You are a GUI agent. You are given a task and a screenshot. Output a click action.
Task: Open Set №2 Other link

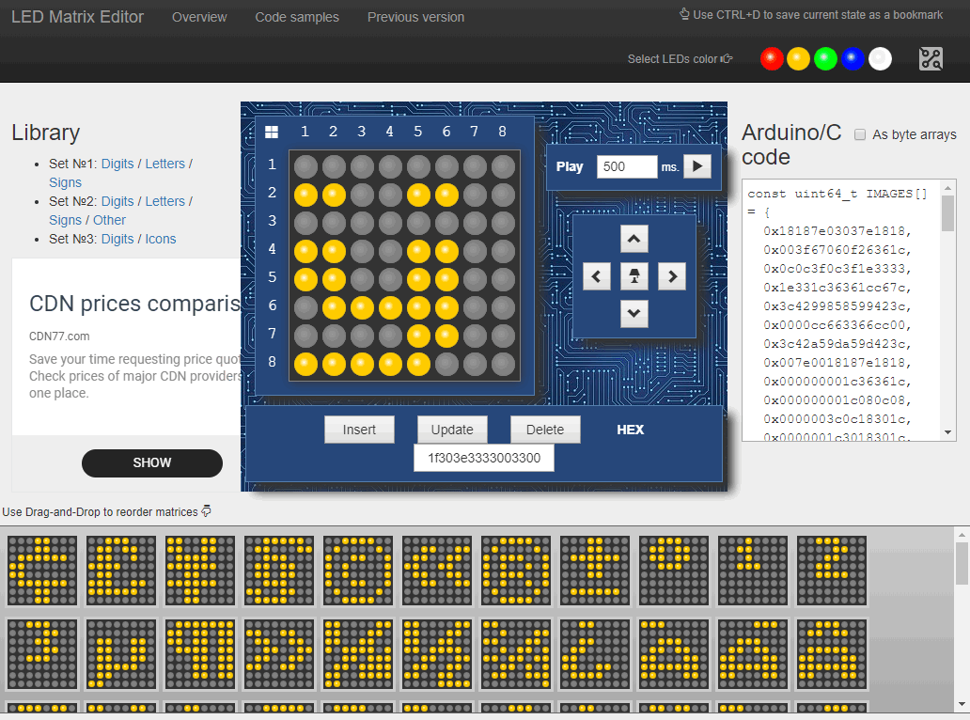point(109,220)
